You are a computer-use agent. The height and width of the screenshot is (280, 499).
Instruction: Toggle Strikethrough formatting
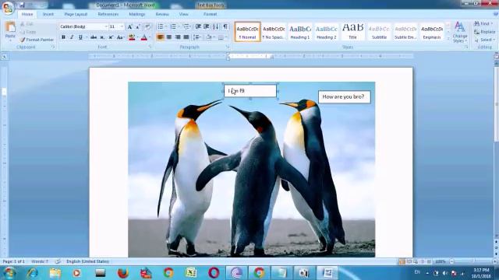(x=94, y=37)
